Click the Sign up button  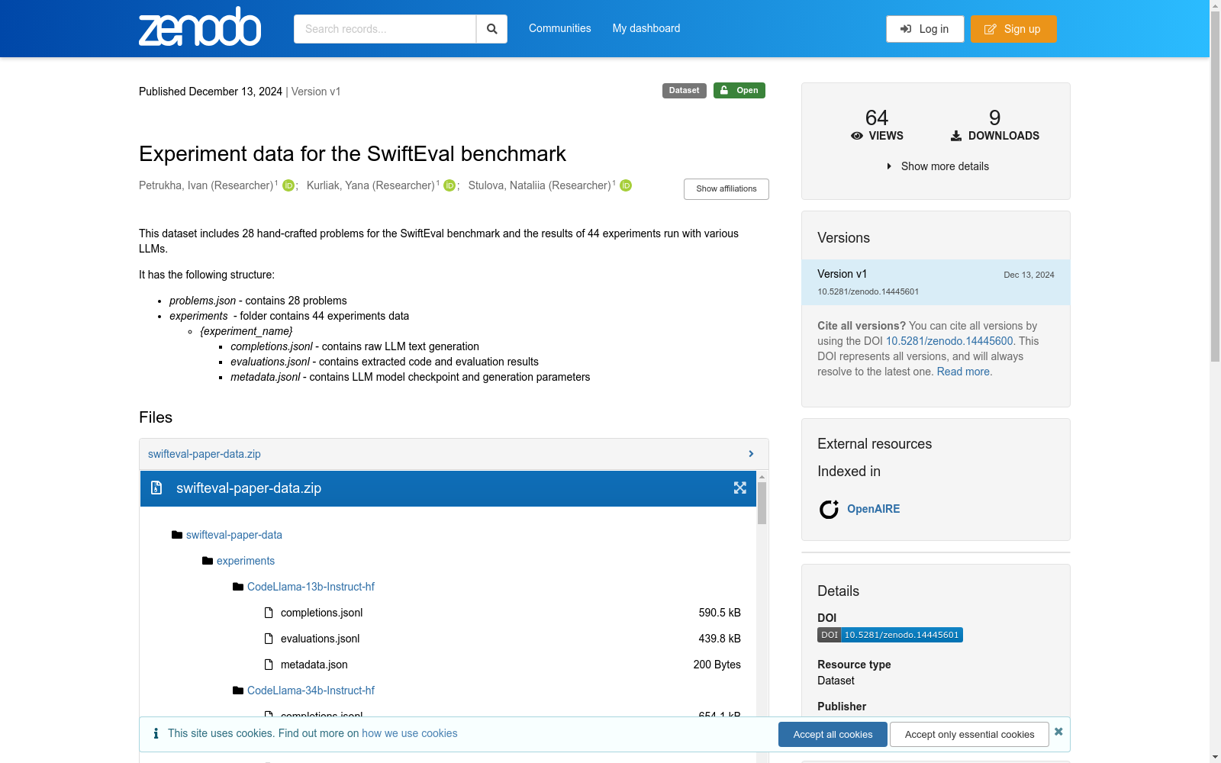click(x=1013, y=29)
